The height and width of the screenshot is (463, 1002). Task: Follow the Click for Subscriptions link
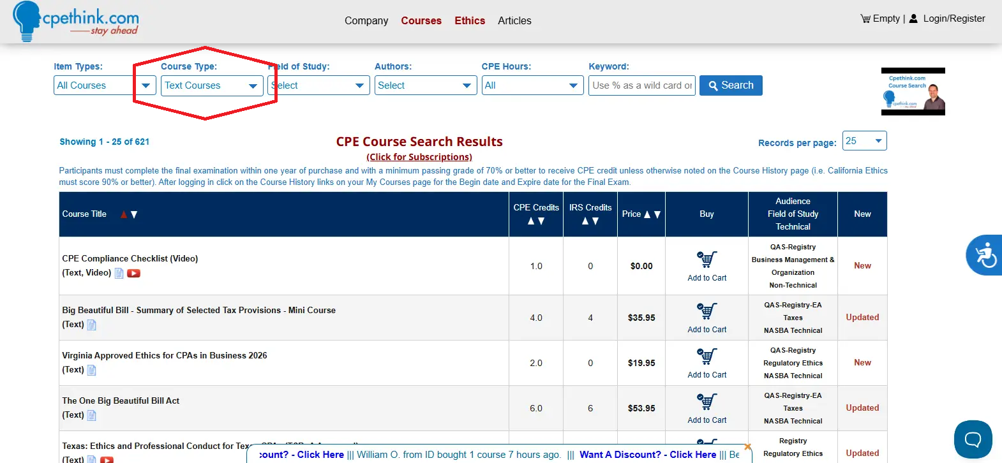coord(419,157)
